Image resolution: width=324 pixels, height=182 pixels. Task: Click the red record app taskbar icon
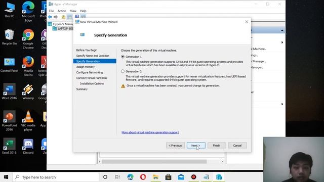[193, 177]
